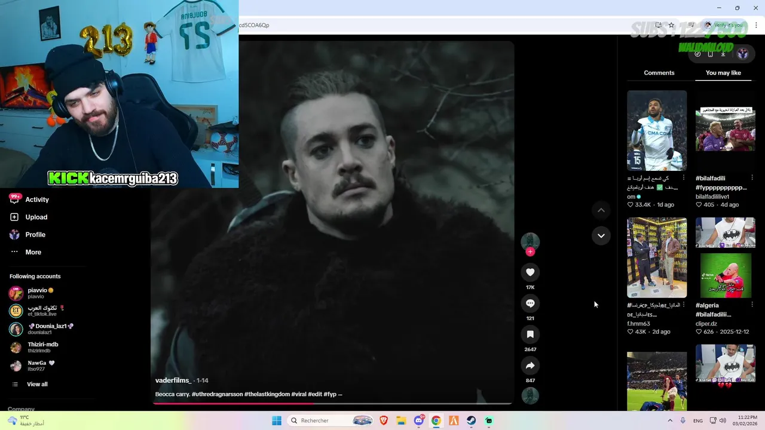Open the cliper.dz #algeria video thumbnail
Screen dimensions: 765x430
coord(726,257)
